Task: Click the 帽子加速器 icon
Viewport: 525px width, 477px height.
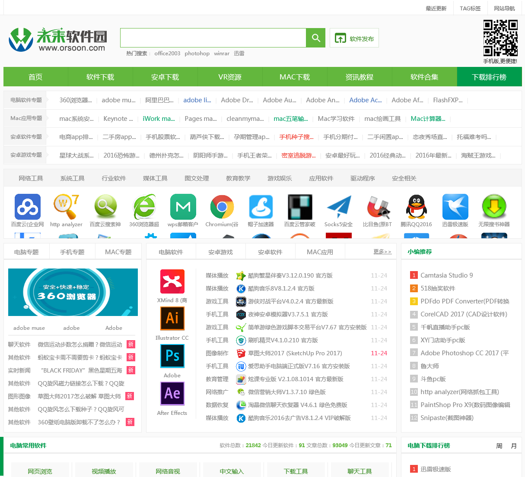Action: (261, 207)
